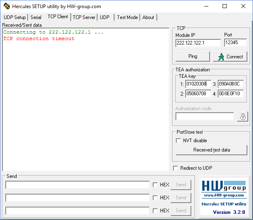Click the second row Send button
This screenshot has height=220, width=253.
181,198
